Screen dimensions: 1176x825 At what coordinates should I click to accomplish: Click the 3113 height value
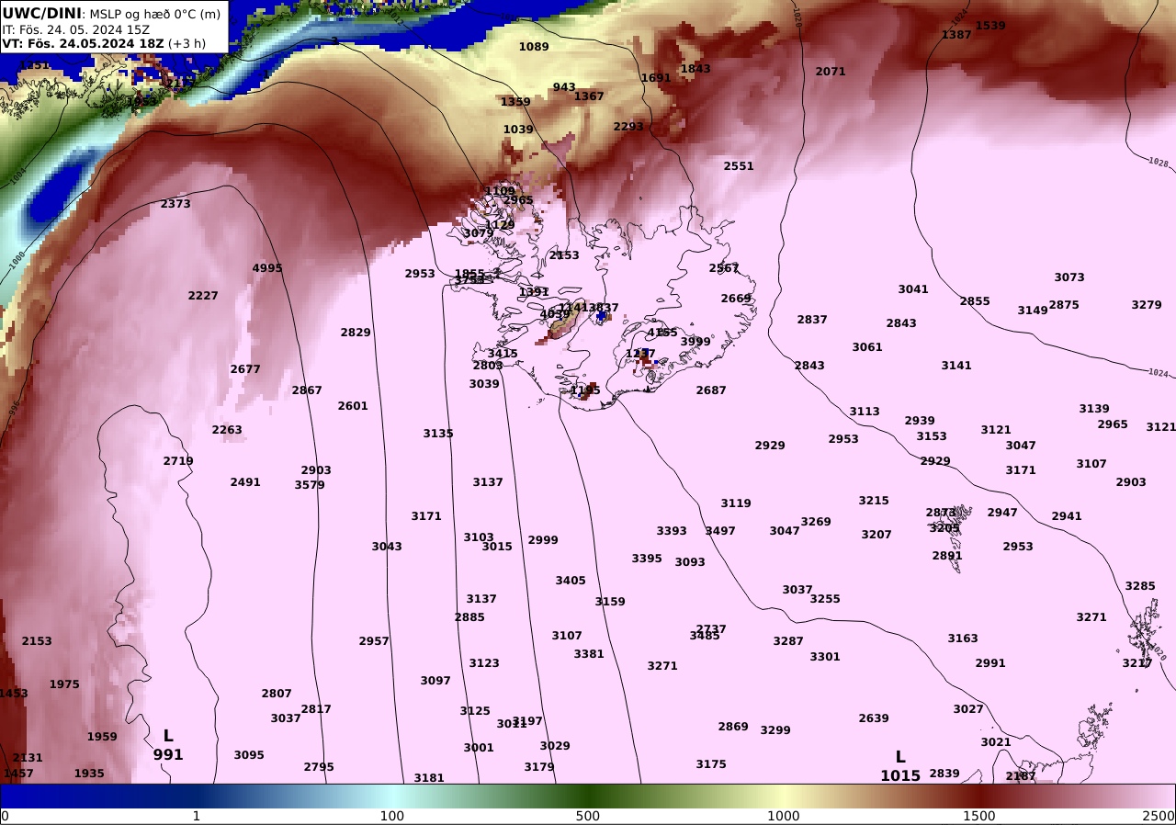click(x=865, y=412)
